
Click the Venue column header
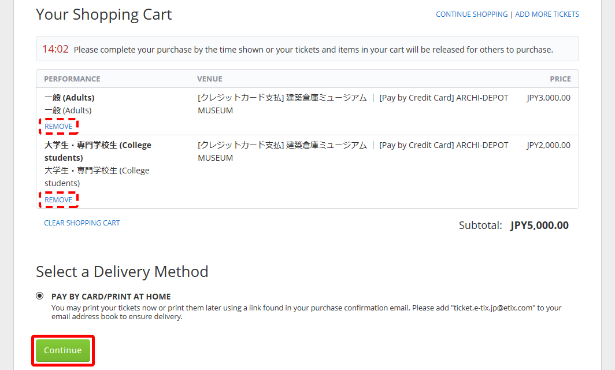210,79
